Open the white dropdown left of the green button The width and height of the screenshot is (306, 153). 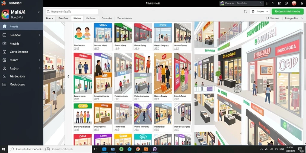click(260, 12)
